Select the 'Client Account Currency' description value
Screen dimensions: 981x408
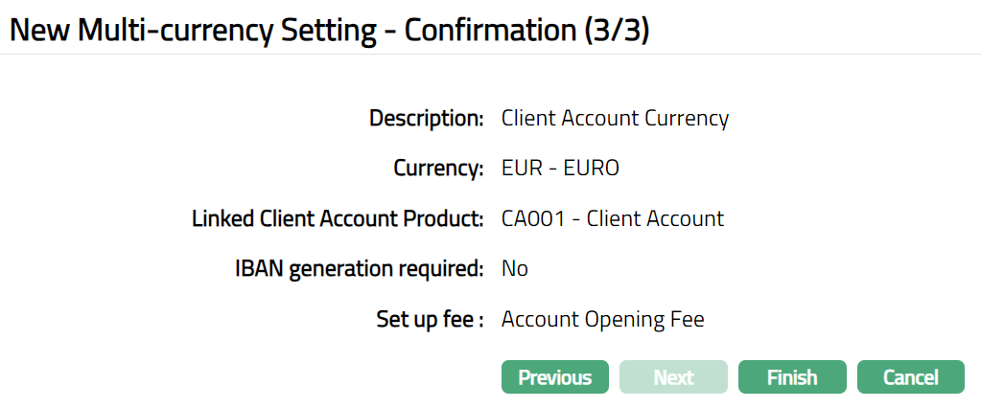tap(615, 119)
